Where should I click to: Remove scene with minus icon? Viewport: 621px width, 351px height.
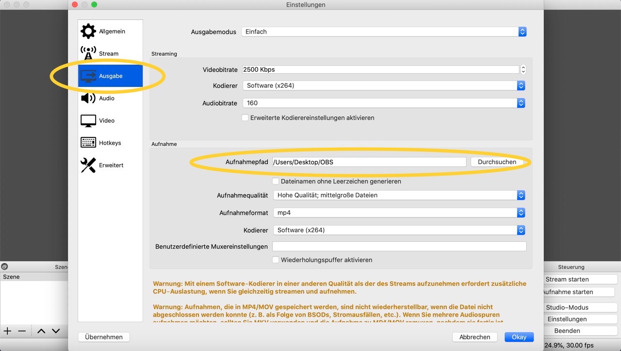point(22,331)
